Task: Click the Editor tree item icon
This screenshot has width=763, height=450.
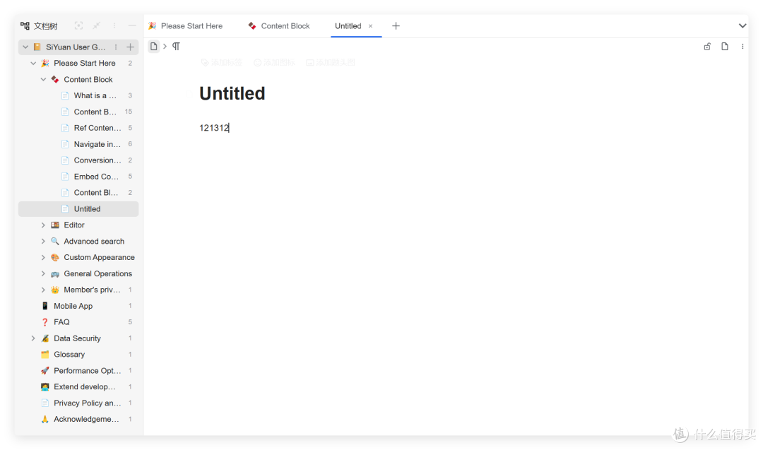Action: 55,225
